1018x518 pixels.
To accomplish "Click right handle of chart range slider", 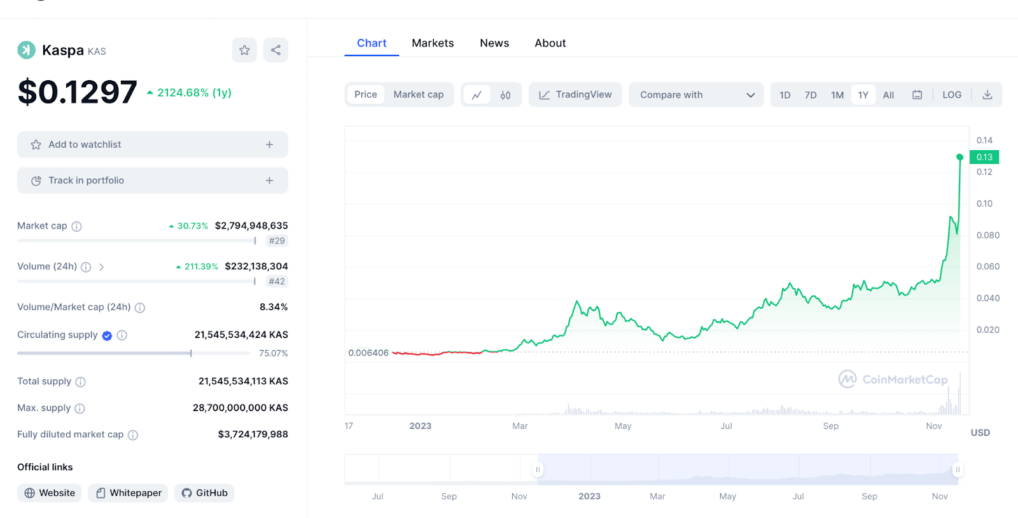I will pyautogui.click(x=958, y=470).
